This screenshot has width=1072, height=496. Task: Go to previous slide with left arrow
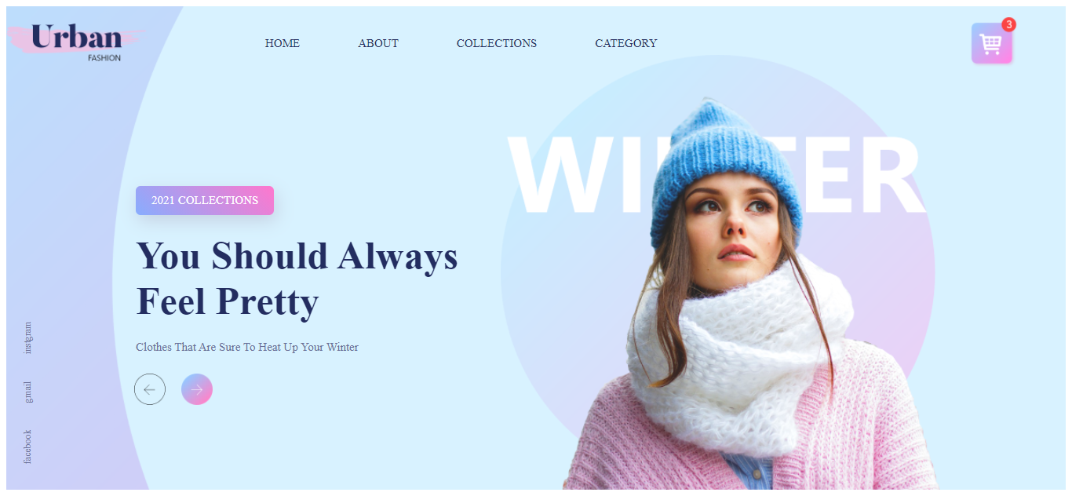[x=150, y=389]
